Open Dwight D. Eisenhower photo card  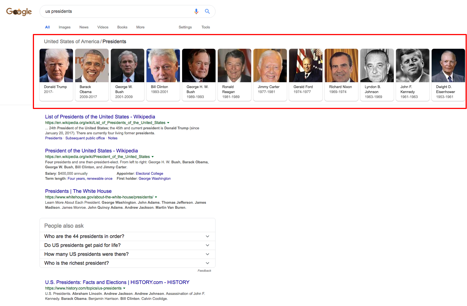tap(448, 75)
